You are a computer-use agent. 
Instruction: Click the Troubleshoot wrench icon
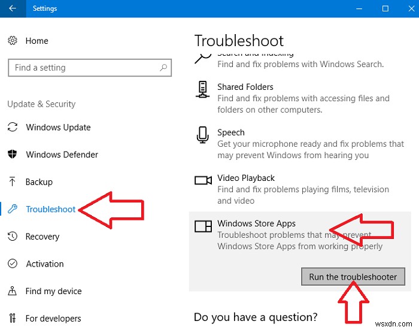13,209
